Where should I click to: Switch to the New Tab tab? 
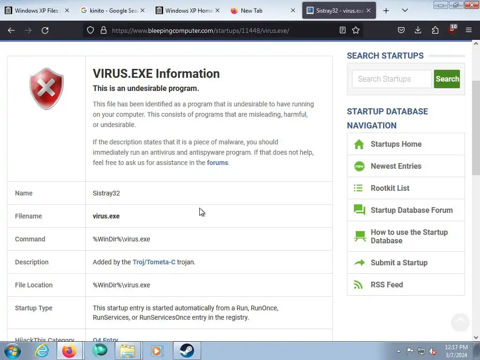click(x=263, y=10)
